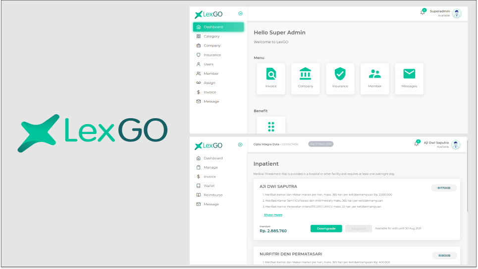The image size is (478, 269).
Task: Click the disabled Upgrade button
Action: pos(359,228)
